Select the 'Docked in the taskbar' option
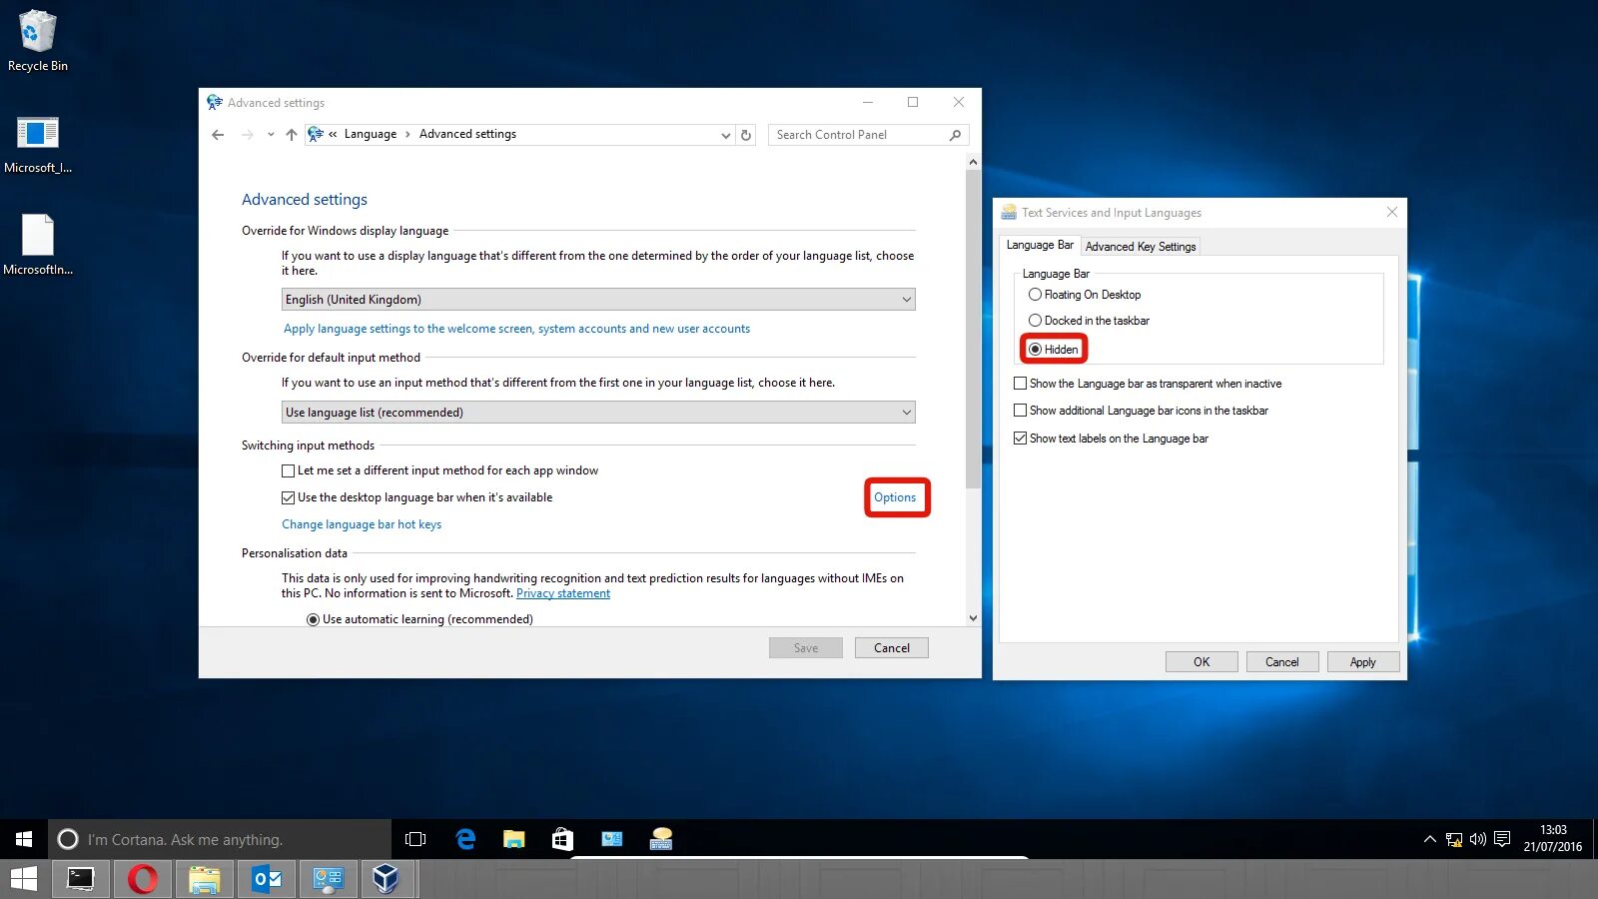This screenshot has height=899, width=1598. 1035,321
